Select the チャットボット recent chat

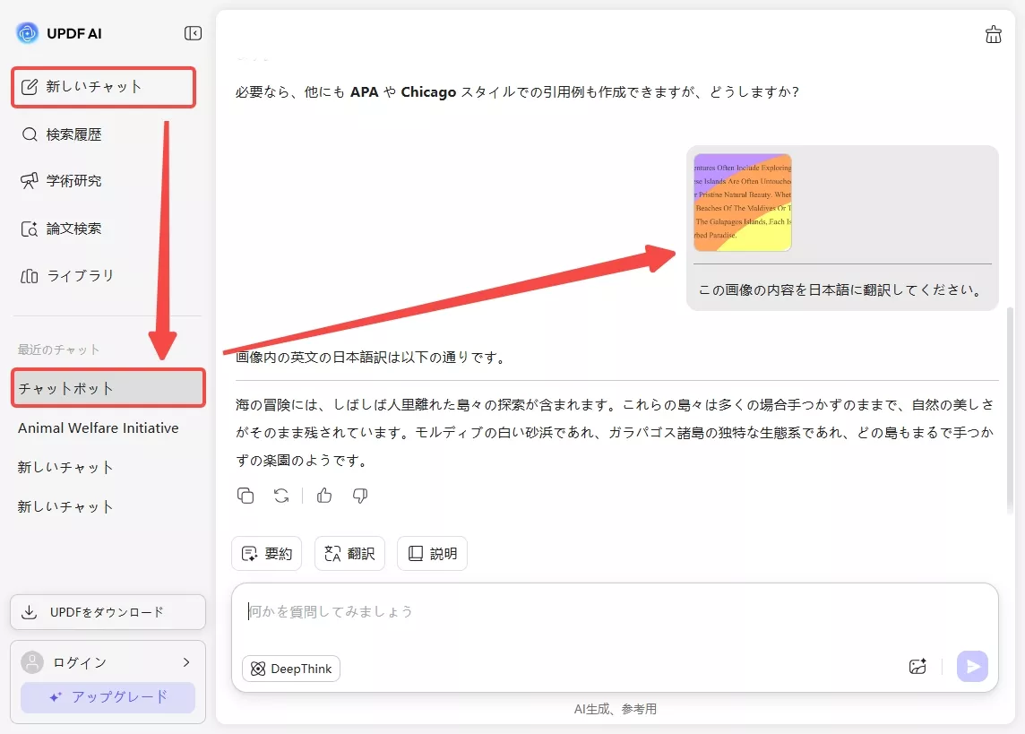[x=108, y=388]
